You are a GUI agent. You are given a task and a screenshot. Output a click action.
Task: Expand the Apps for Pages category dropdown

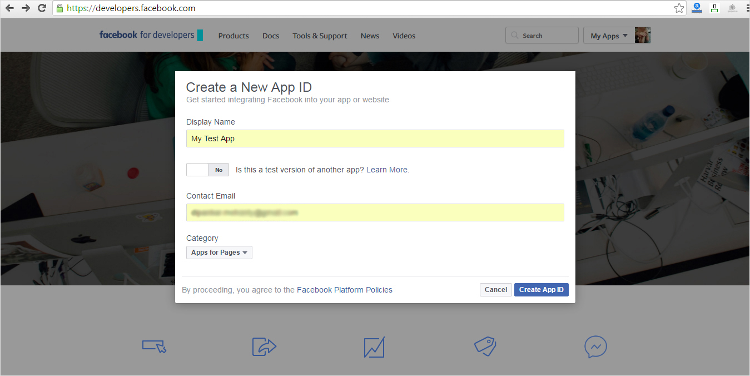pyautogui.click(x=219, y=253)
